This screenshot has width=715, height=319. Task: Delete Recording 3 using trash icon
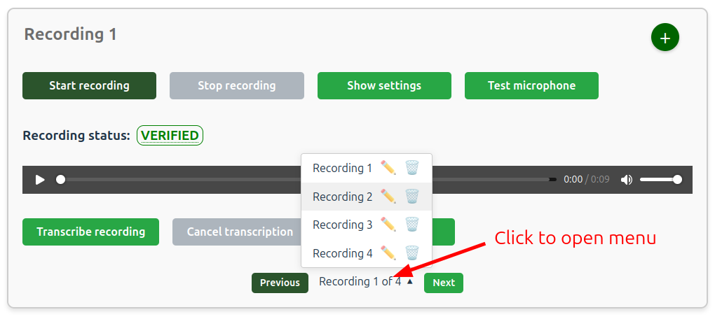tap(411, 225)
